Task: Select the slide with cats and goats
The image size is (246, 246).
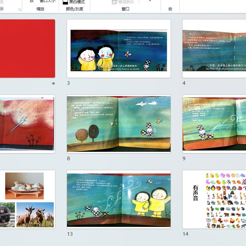Action: pyautogui.click(x=28, y=199)
